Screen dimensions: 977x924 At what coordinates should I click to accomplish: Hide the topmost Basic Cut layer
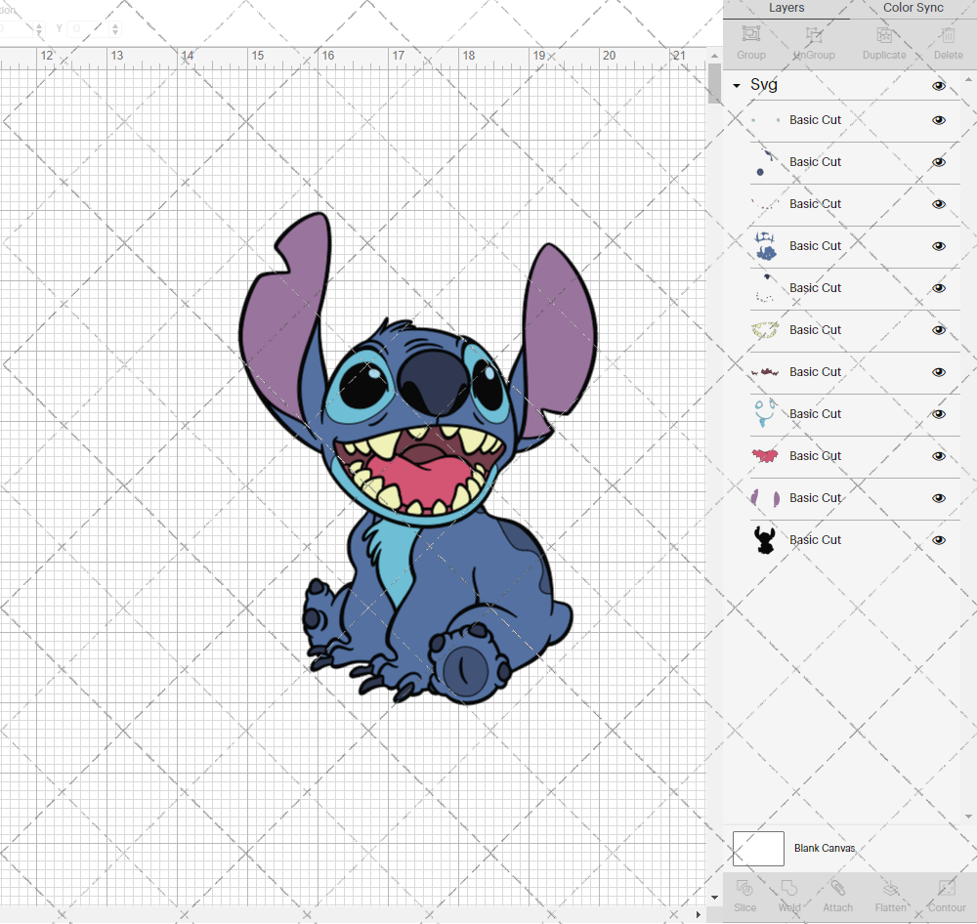click(x=938, y=120)
